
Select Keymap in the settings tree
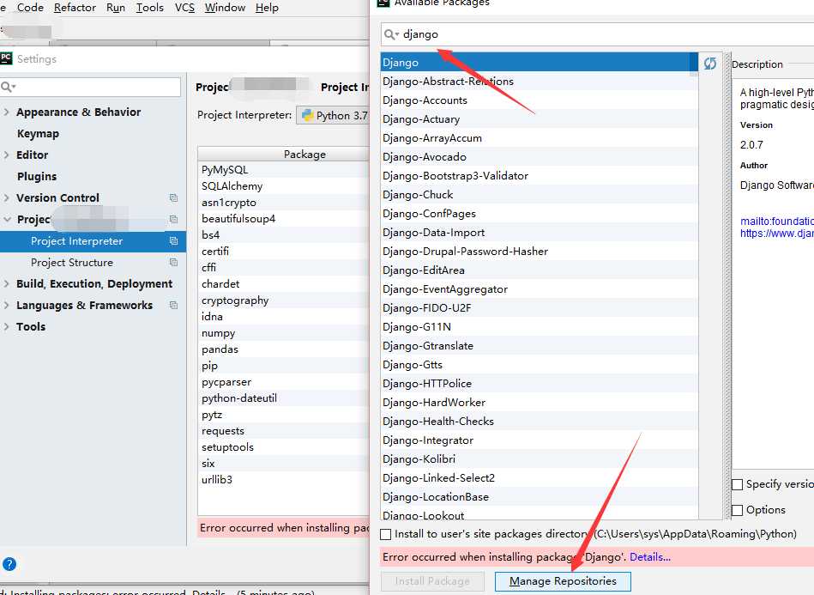(x=38, y=134)
